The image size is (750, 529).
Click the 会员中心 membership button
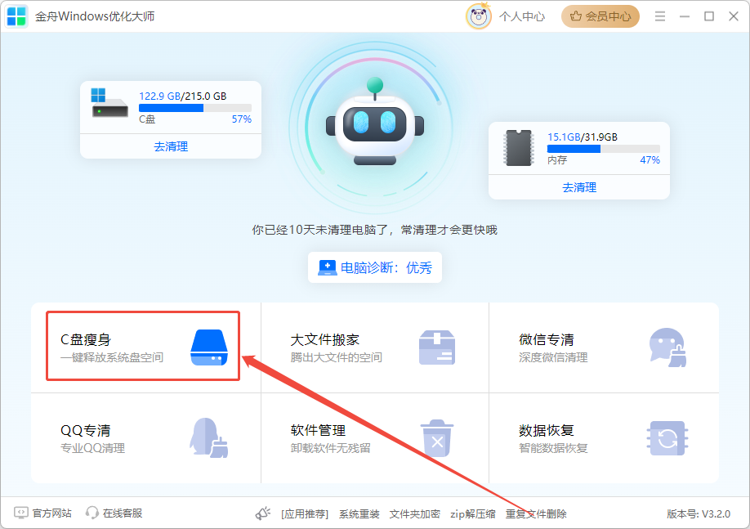600,16
